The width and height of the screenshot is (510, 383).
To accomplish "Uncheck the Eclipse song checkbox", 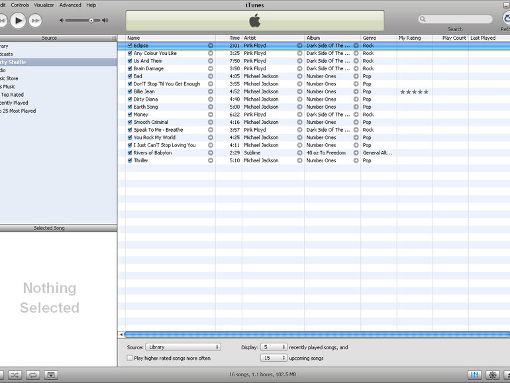I will [x=130, y=46].
